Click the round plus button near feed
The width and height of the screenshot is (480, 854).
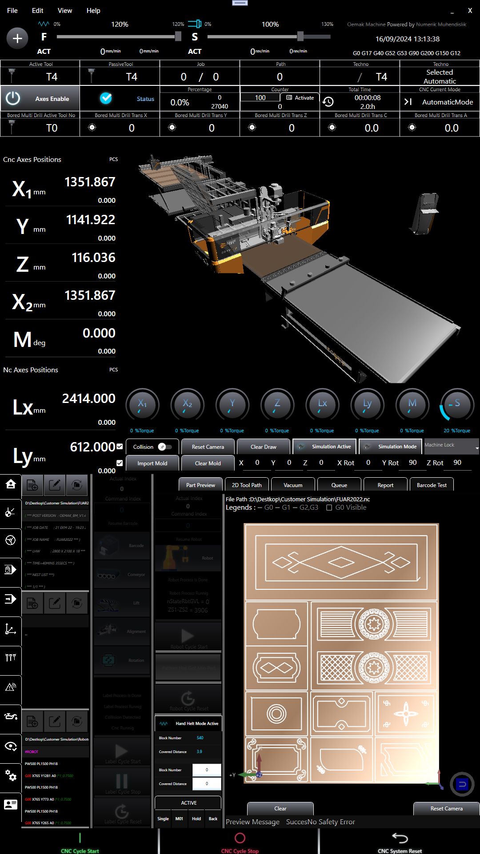17,39
